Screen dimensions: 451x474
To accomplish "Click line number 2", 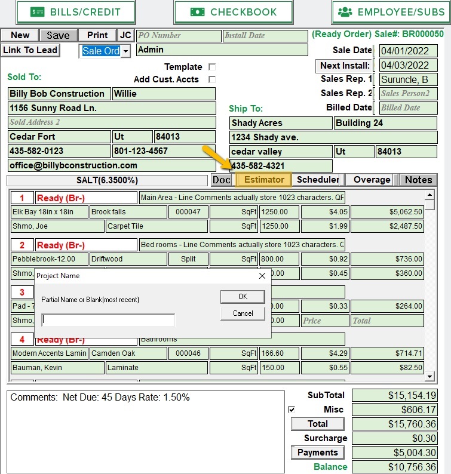I will pos(22,245).
